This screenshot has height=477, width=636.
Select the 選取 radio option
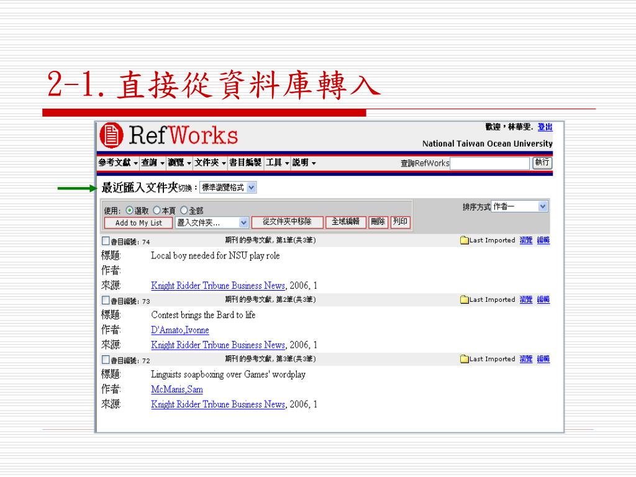[129, 211]
